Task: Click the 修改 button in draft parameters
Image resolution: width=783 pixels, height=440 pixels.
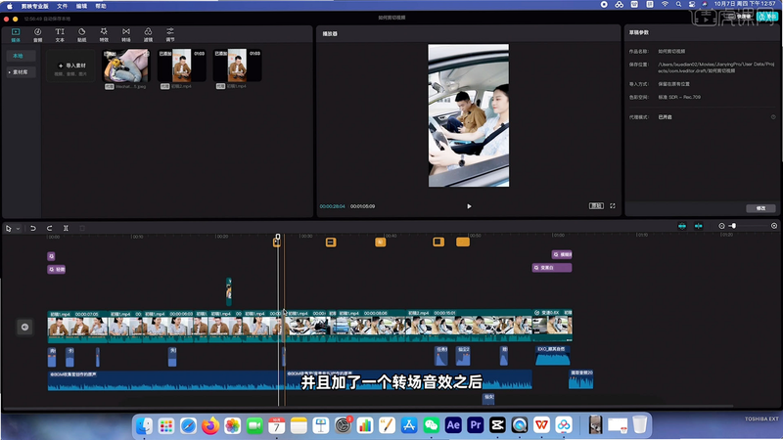Action: coord(760,208)
